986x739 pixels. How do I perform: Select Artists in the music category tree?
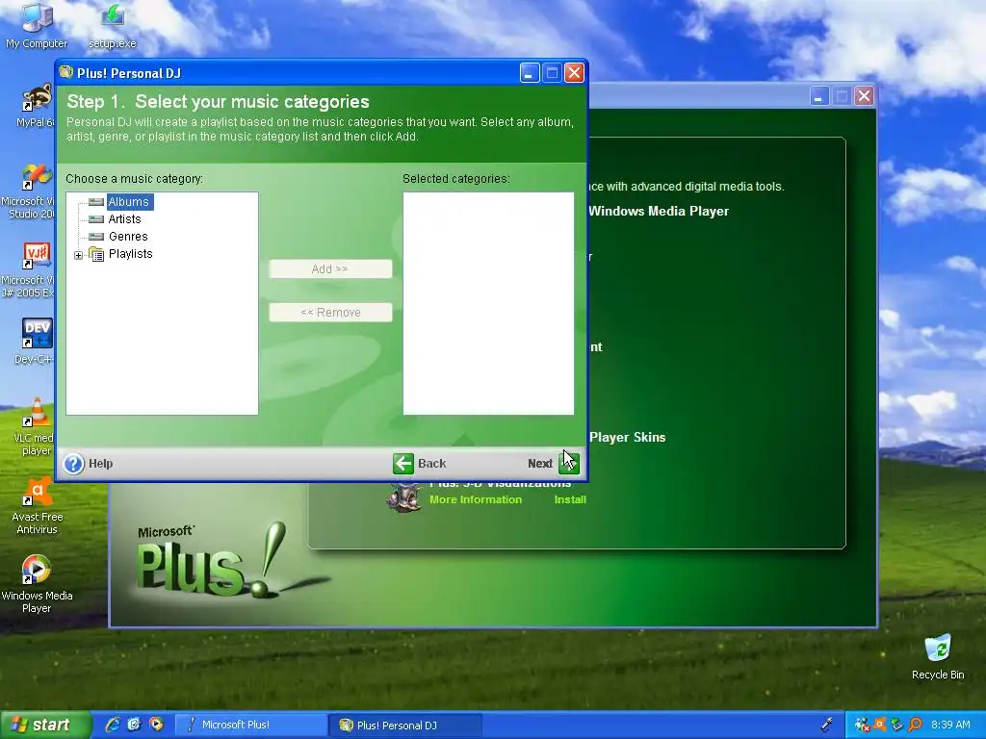pyautogui.click(x=124, y=219)
